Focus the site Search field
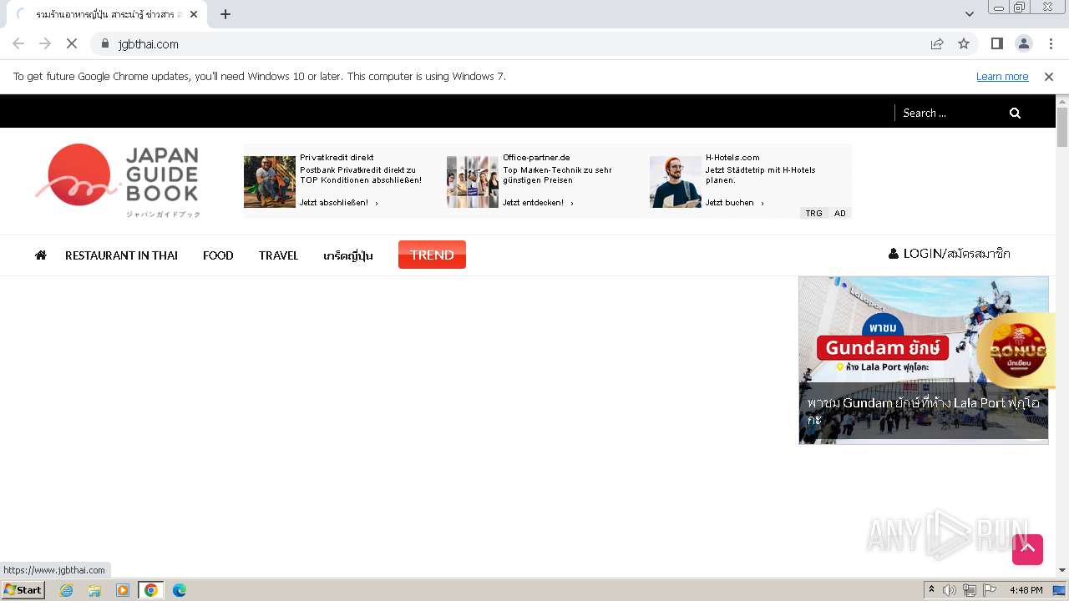Screen dimensions: 1069x601 point(952,113)
